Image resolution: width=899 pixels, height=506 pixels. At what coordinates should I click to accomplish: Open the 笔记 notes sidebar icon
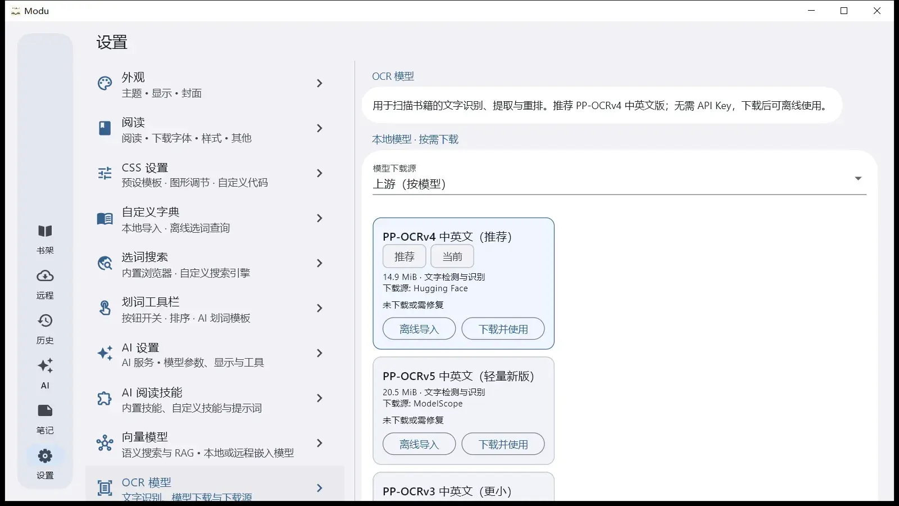(x=45, y=411)
